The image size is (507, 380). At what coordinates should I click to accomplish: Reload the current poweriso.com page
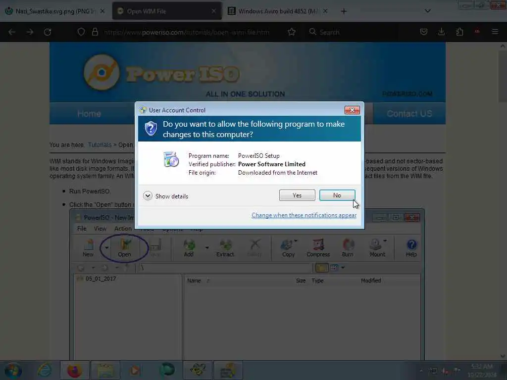click(x=48, y=32)
